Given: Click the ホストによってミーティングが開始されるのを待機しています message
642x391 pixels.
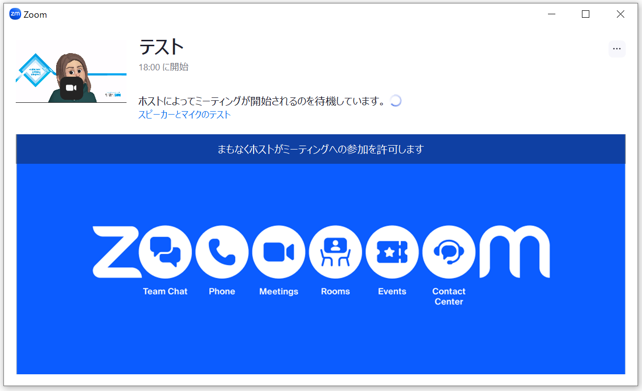Looking at the screenshot, I should tap(261, 101).
